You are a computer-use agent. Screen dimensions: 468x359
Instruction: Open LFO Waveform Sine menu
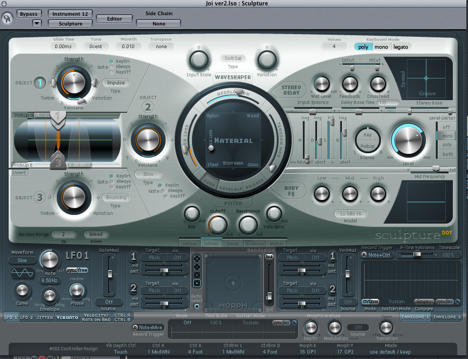click(22, 260)
